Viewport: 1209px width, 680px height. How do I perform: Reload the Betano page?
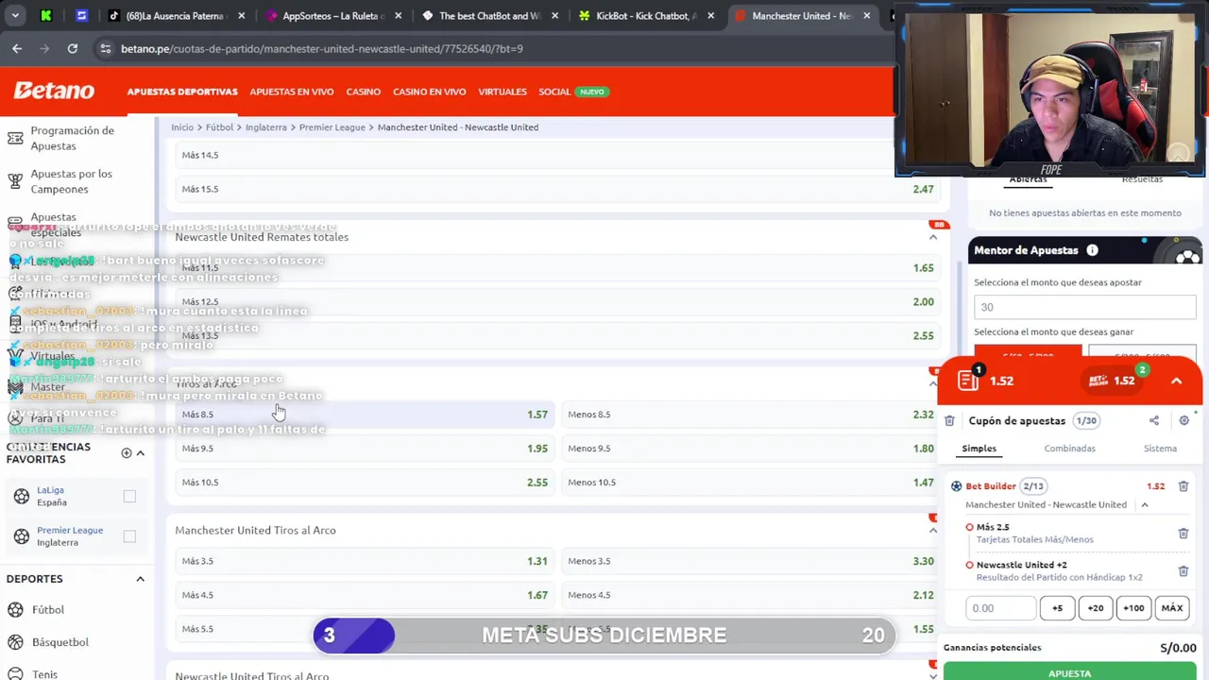pyautogui.click(x=72, y=48)
